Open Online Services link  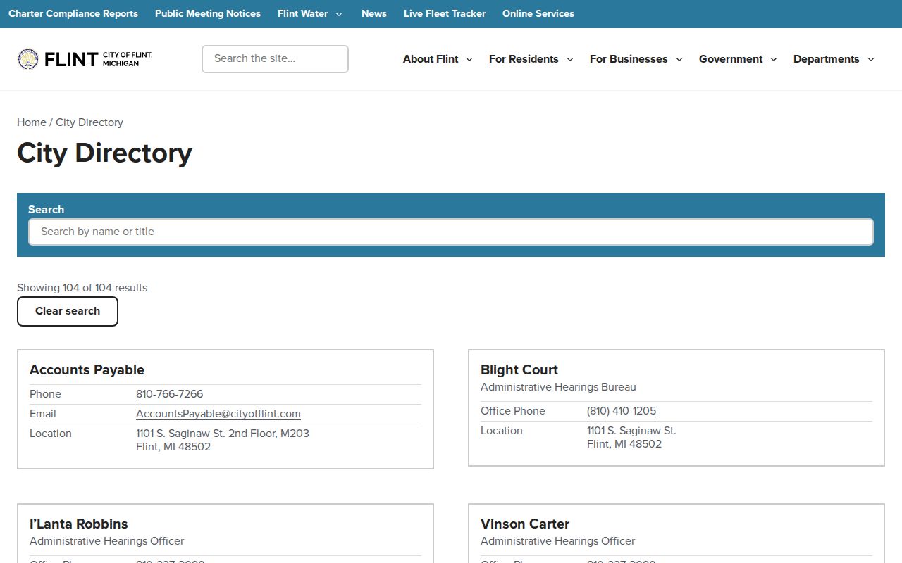coord(538,13)
